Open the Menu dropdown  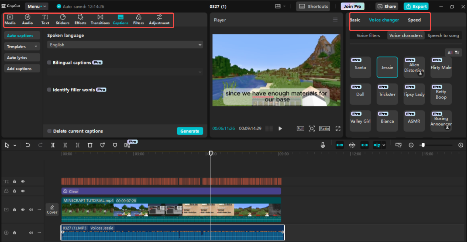37,6
